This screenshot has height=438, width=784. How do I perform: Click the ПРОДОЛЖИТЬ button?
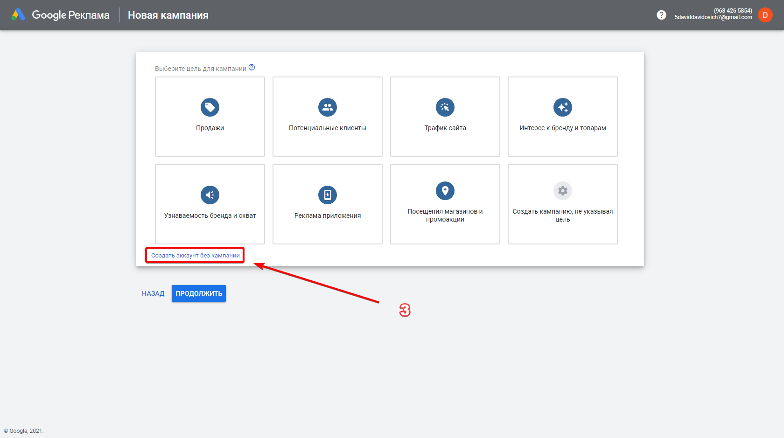(x=199, y=293)
